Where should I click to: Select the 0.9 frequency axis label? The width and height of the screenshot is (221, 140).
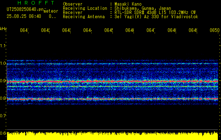point(3,81)
